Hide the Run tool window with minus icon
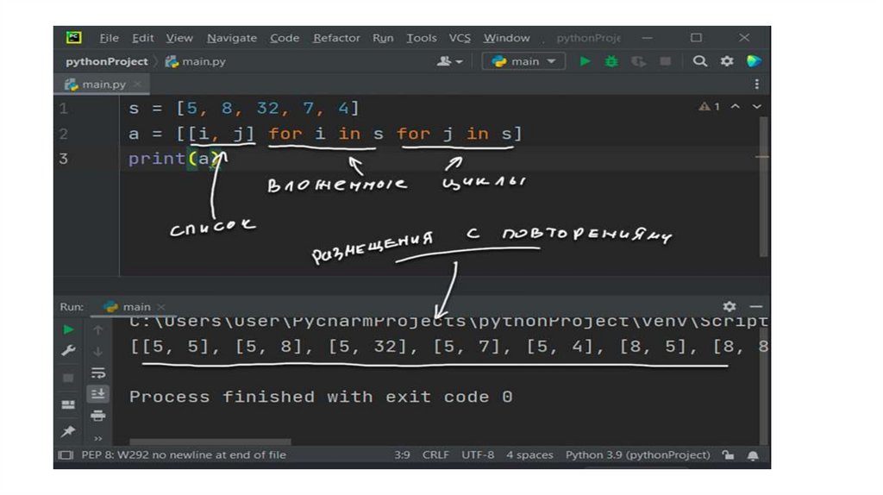 pyautogui.click(x=756, y=306)
